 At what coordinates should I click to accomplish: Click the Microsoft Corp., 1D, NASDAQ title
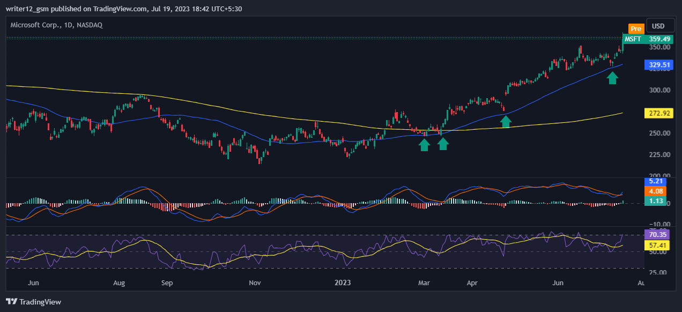pos(56,25)
